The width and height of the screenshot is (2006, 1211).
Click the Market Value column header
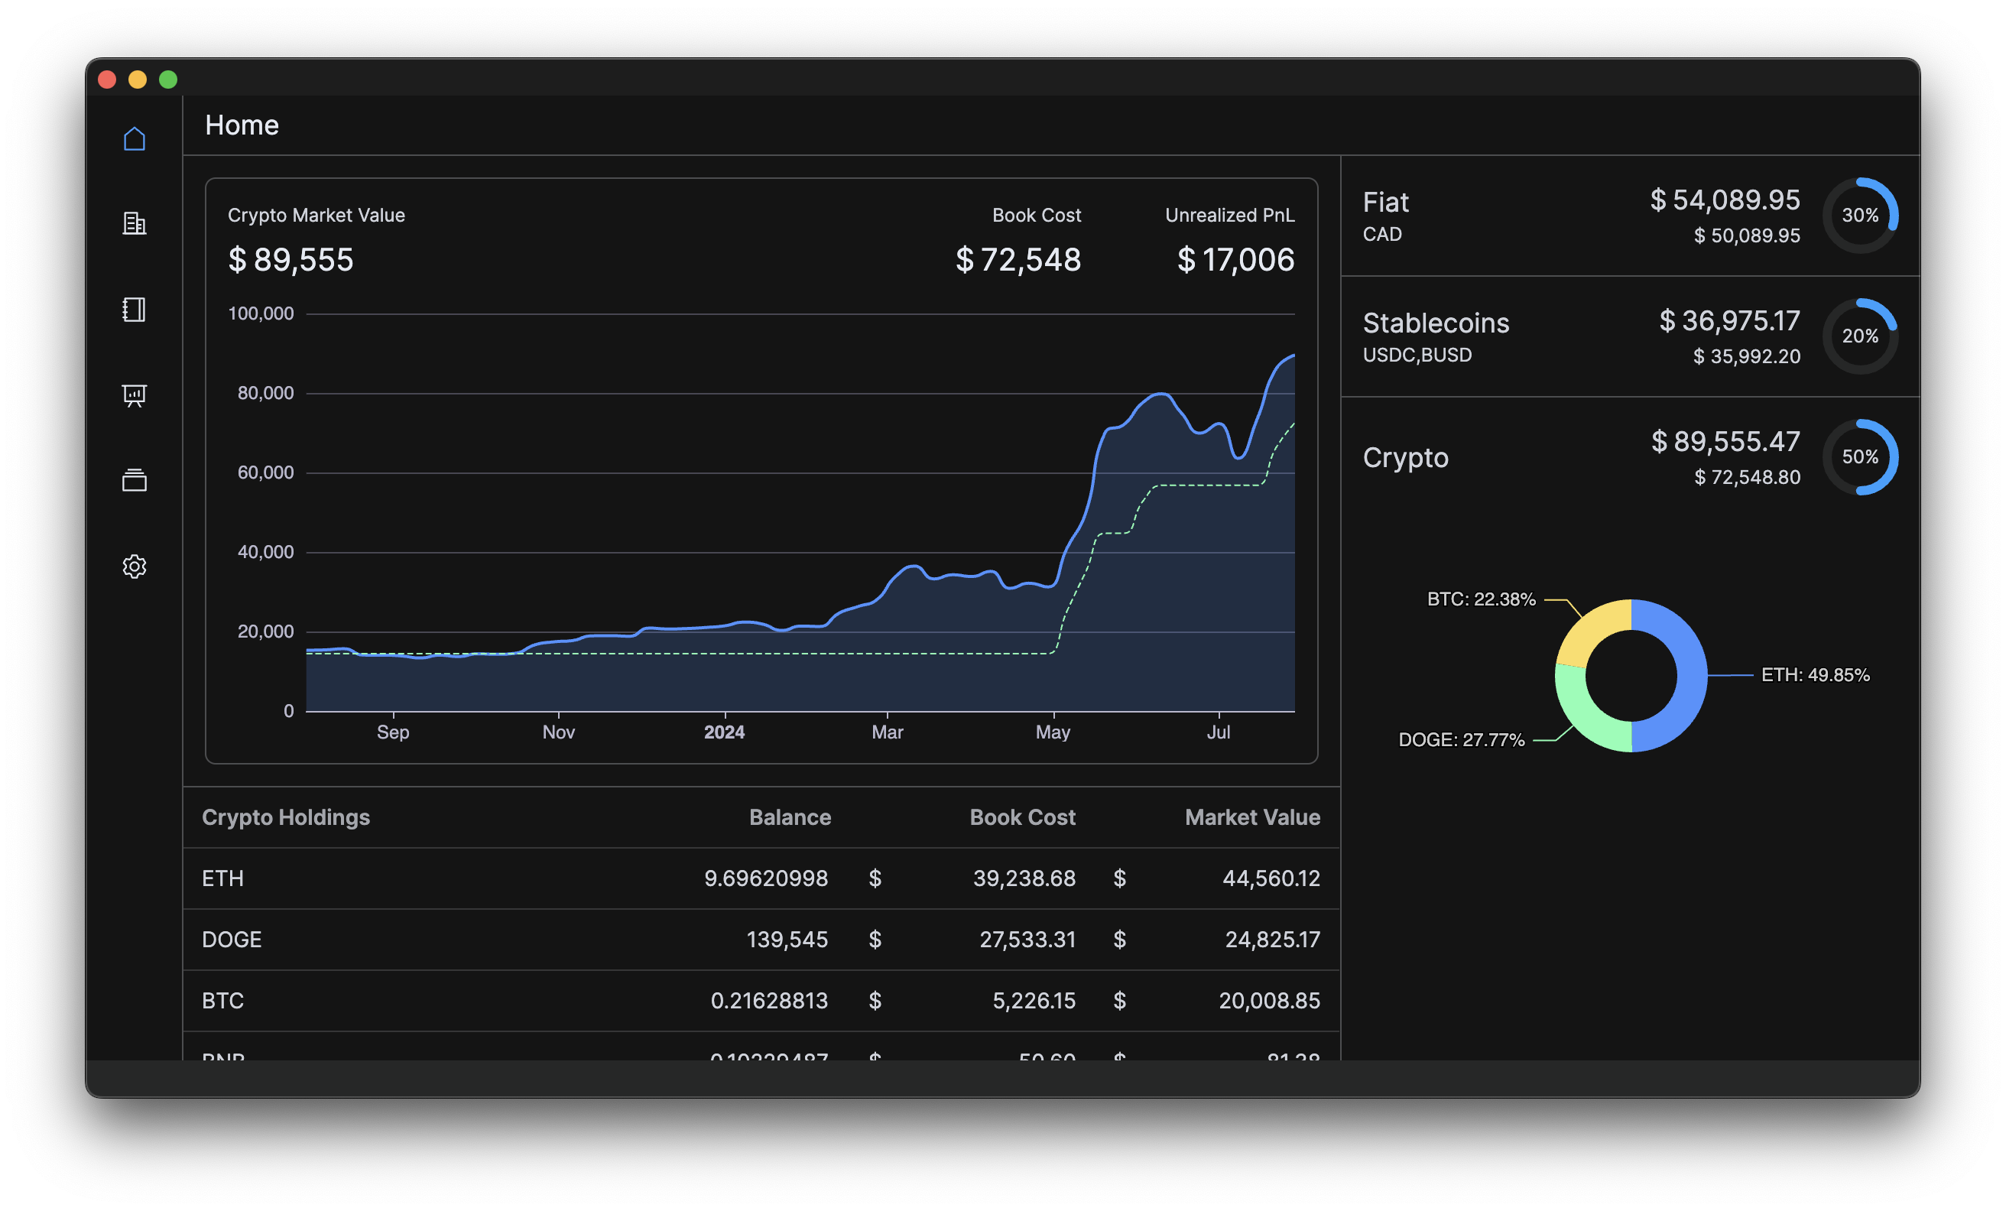tap(1252, 817)
